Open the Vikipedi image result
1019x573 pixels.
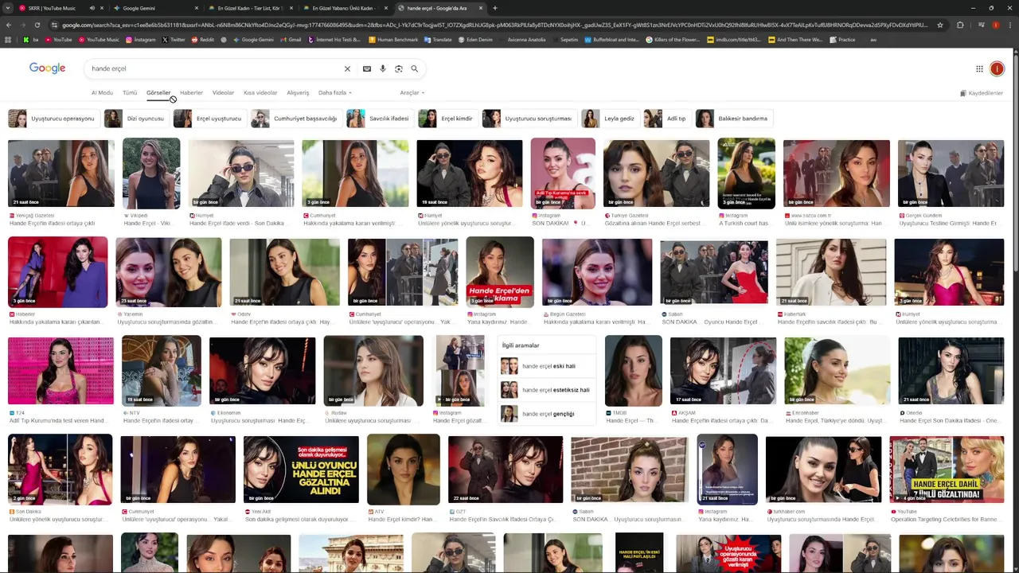(x=151, y=173)
